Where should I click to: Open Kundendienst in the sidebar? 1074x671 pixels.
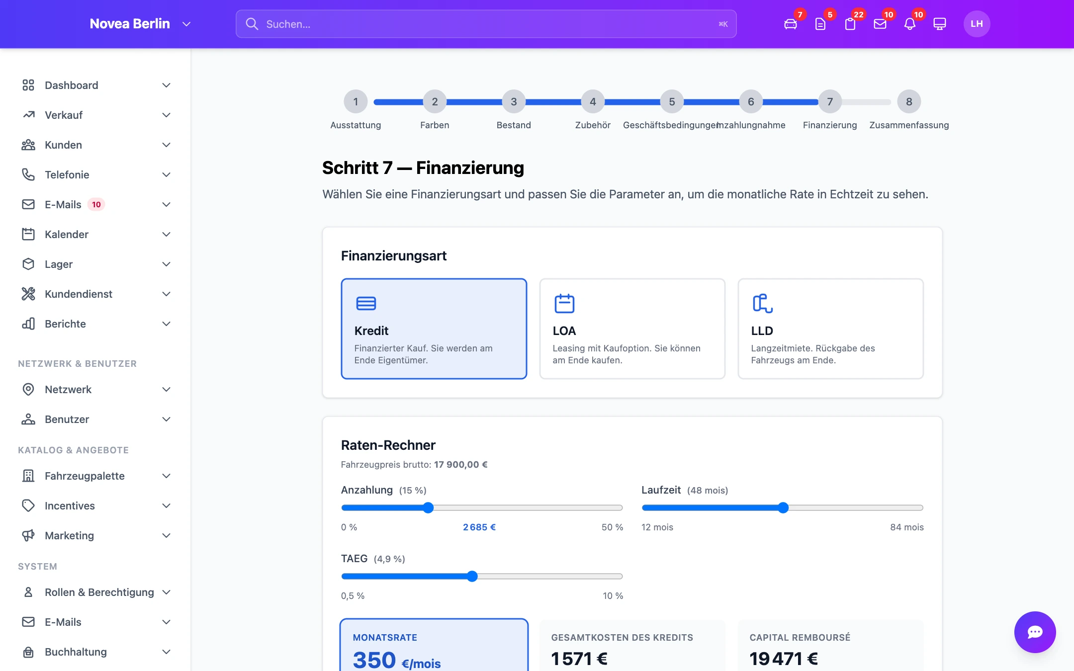(95, 294)
